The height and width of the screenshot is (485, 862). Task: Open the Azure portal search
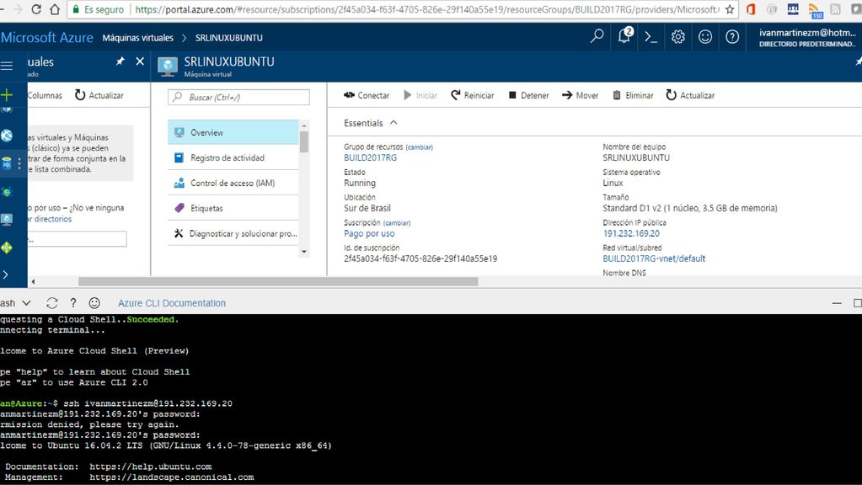[597, 37]
